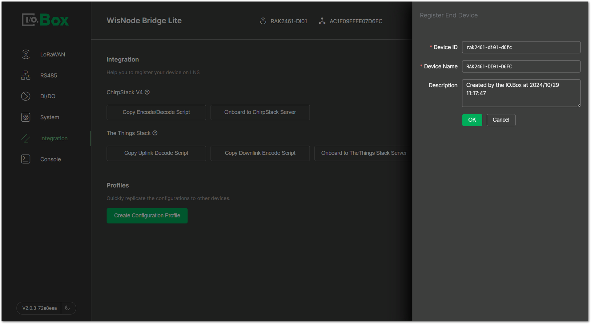Click Copy Encode/Decode Script button
This screenshot has width=591, height=324.
tap(156, 112)
